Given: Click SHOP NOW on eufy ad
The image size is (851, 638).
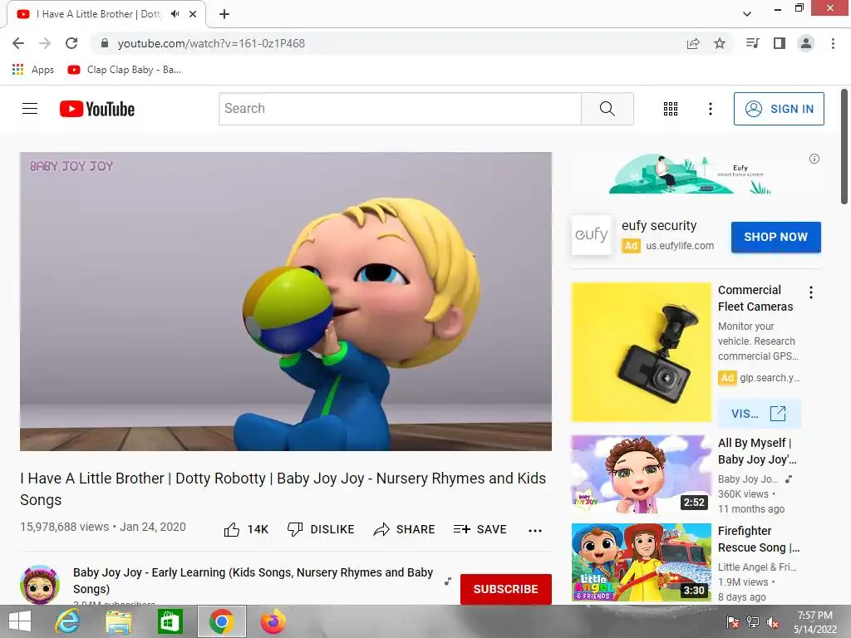Looking at the screenshot, I should (x=775, y=237).
